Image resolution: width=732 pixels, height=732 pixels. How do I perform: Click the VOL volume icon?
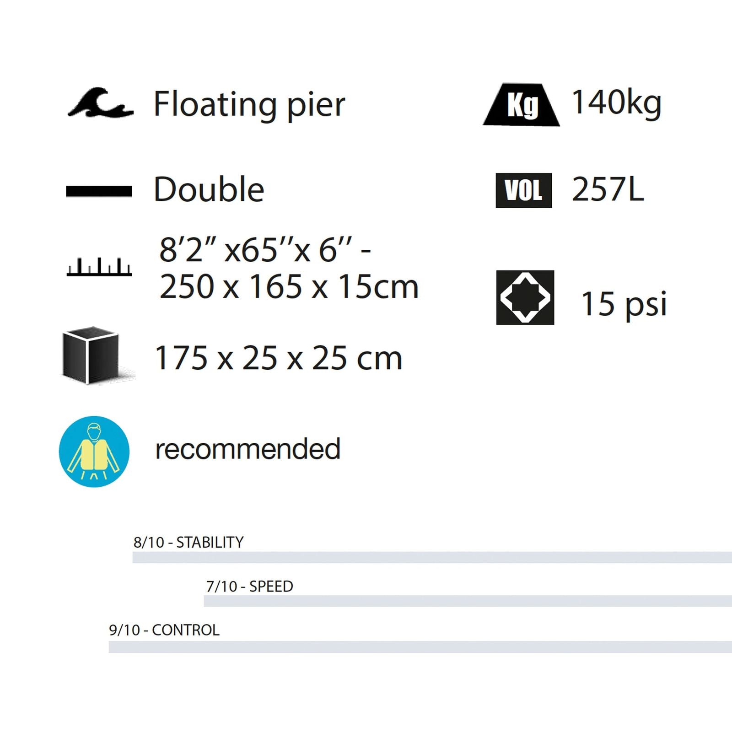pyautogui.click(x=523, y=190)
